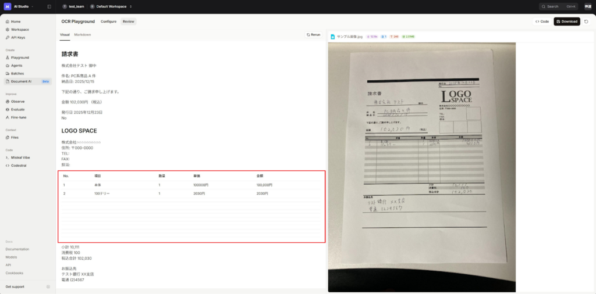
Task: Open the Default Workspace switcher
Action: (x=111, y=6)
